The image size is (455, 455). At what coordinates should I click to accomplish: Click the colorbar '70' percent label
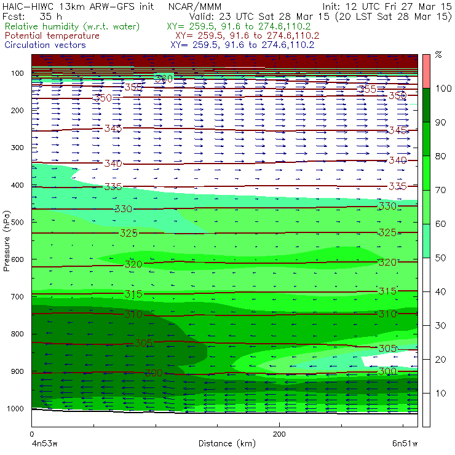coord(440,190)
